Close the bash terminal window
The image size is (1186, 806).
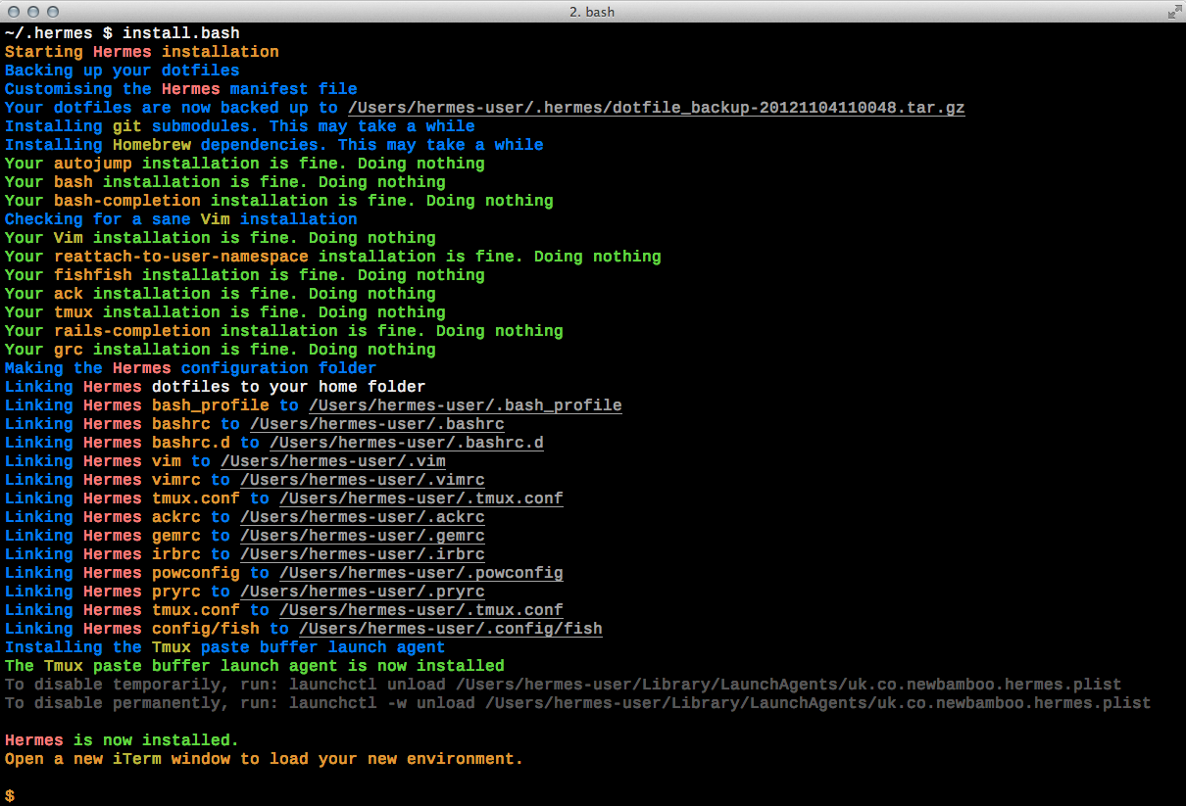[14, 12]
